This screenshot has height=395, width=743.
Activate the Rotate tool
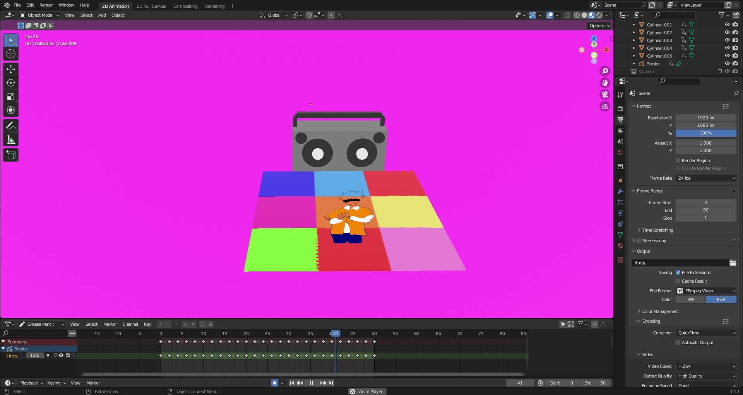10,82
